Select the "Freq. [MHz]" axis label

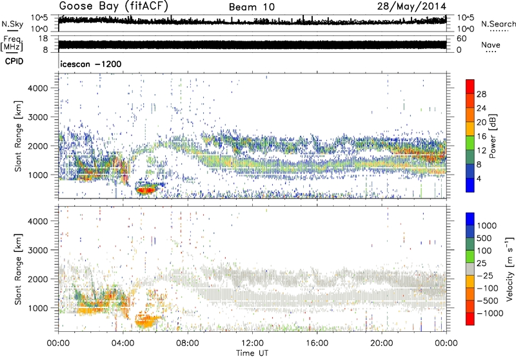click(x=12, y=44)
